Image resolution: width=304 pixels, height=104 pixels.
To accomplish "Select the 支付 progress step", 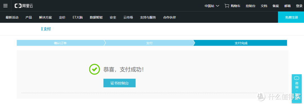I will [x=149, y=43].
